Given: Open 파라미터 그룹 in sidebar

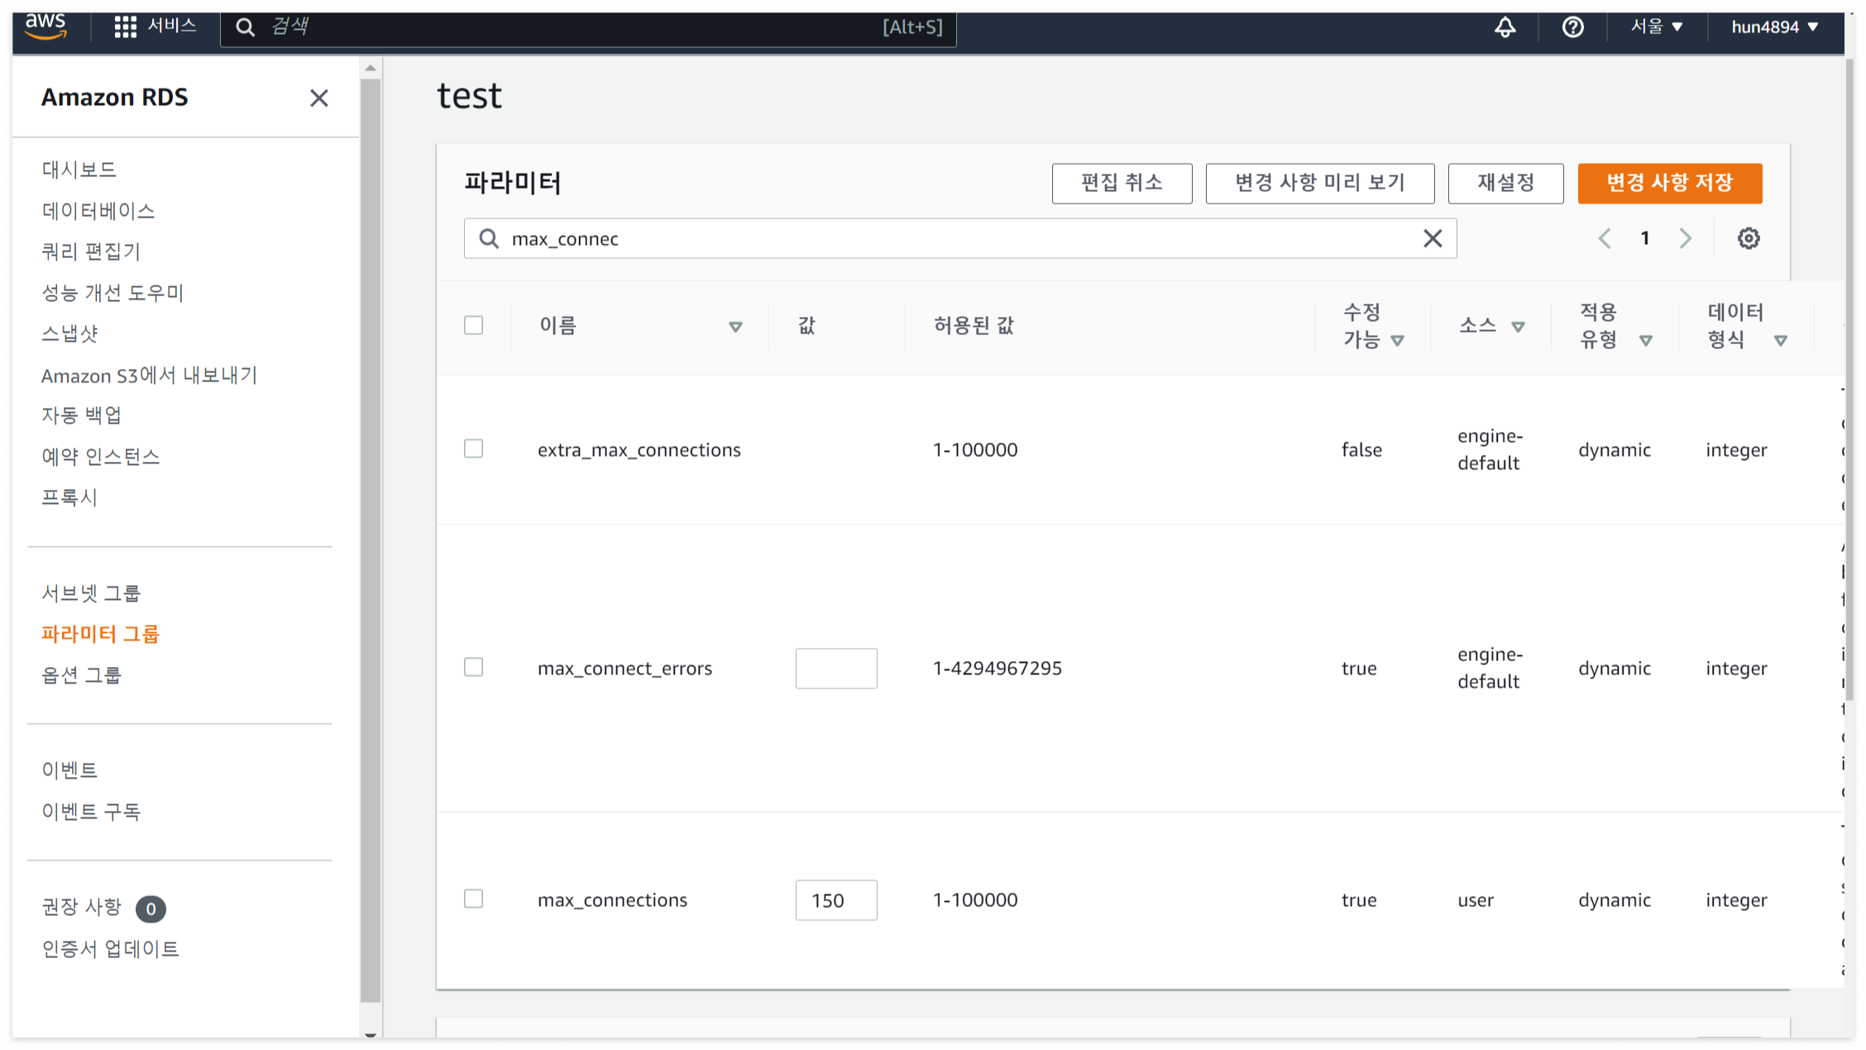Looking at the screenshot, I should point(100,634).
